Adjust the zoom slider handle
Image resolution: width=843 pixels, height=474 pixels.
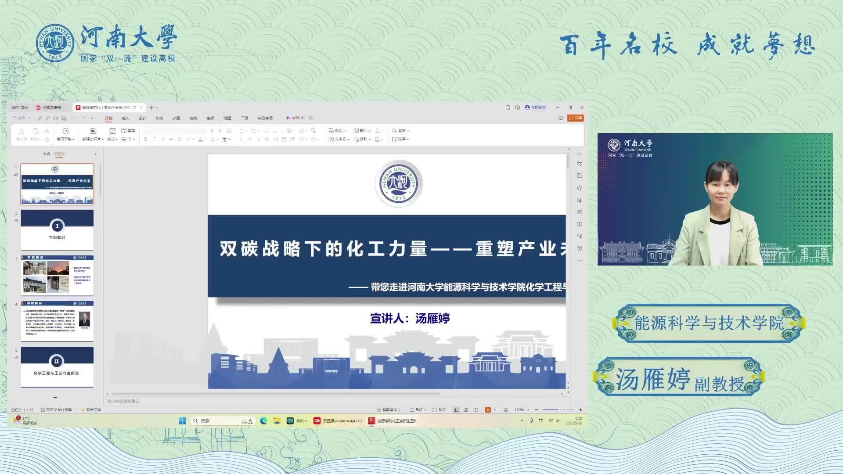[x=560, y=410]
